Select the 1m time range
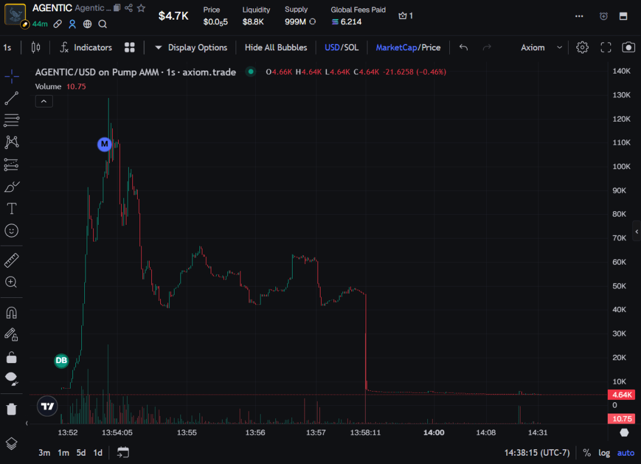This screenshot has width=641, height=464. (64, 453)
